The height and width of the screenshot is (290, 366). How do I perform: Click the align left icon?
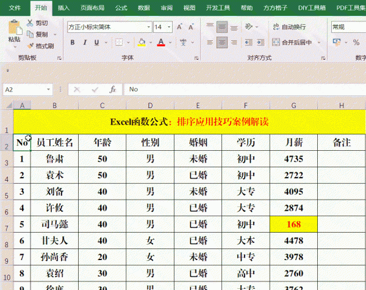(x=210, y=42)
